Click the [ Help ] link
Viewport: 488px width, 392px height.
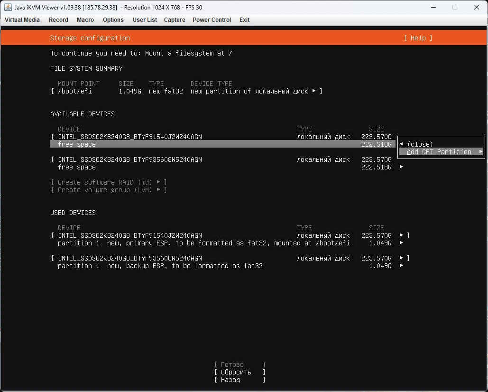coord(418,38)
